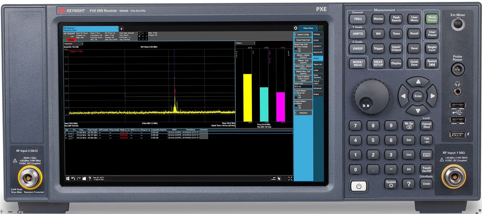Switch to the Signal List tab
Screen dimensions: 482x214
[318, 64]
